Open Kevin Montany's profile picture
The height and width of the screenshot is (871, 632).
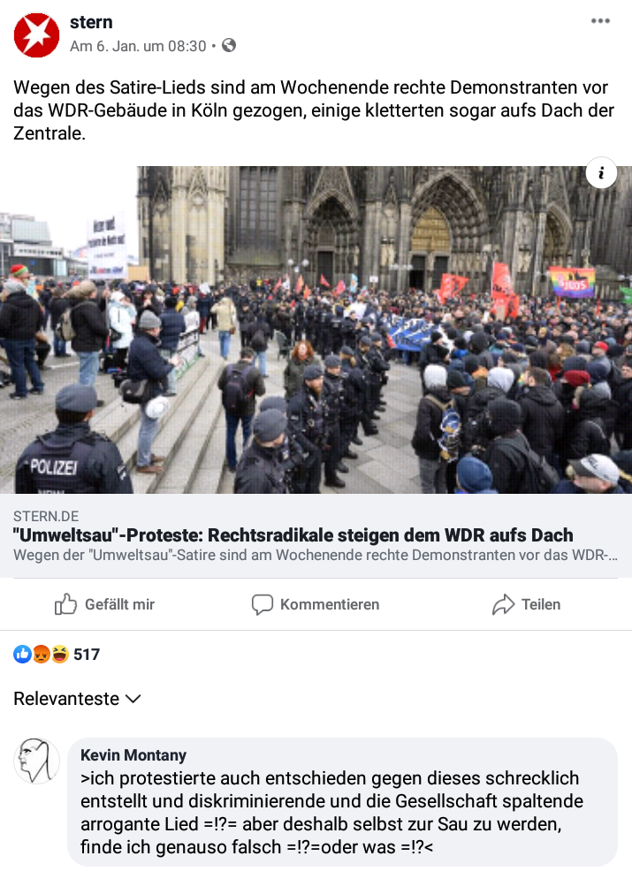(x=37, y=761)
